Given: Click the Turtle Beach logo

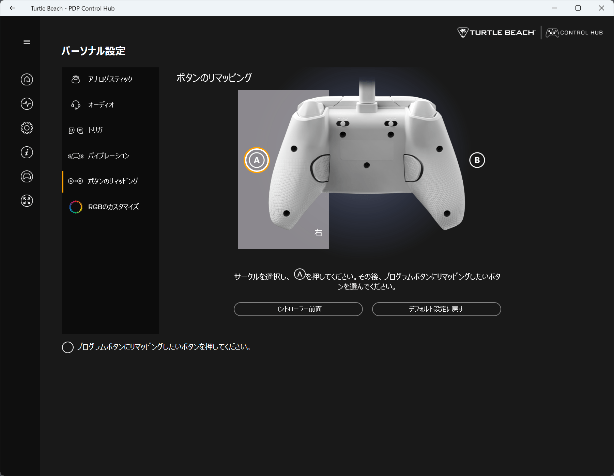Looking at the screenshot, I should pyautogui.click(x=496, y=33).
